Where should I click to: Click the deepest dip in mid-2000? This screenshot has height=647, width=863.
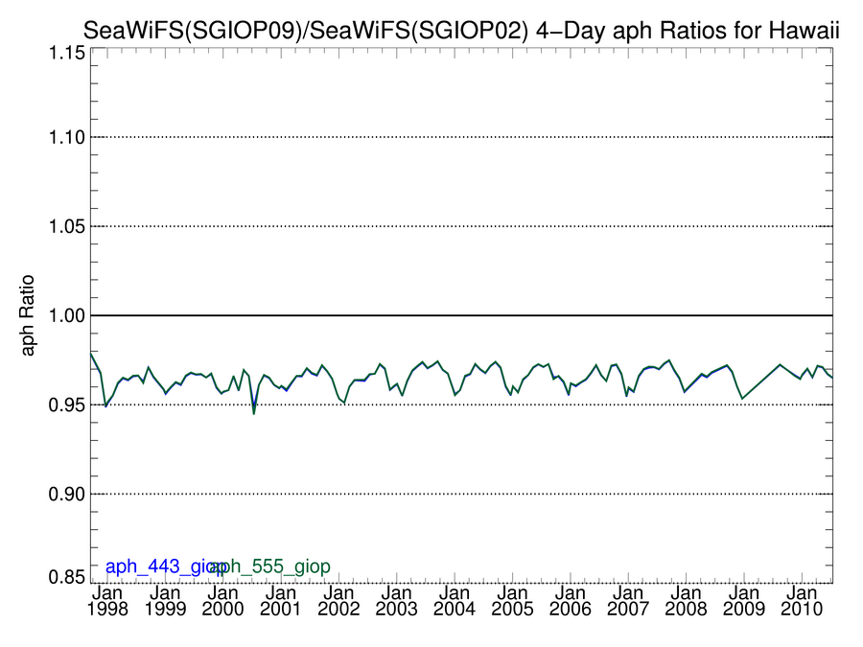coord(254,413)
